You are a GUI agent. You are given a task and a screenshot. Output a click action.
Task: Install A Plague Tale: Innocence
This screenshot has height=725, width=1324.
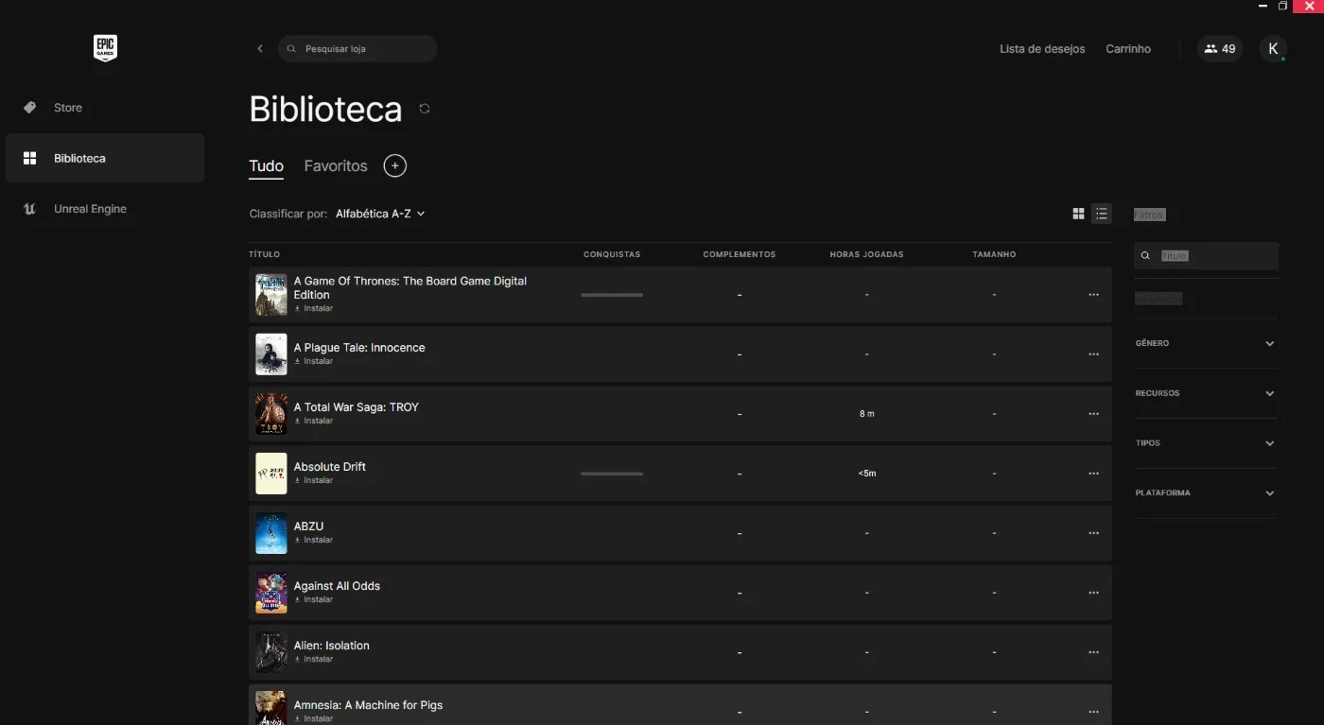[314, 361]
